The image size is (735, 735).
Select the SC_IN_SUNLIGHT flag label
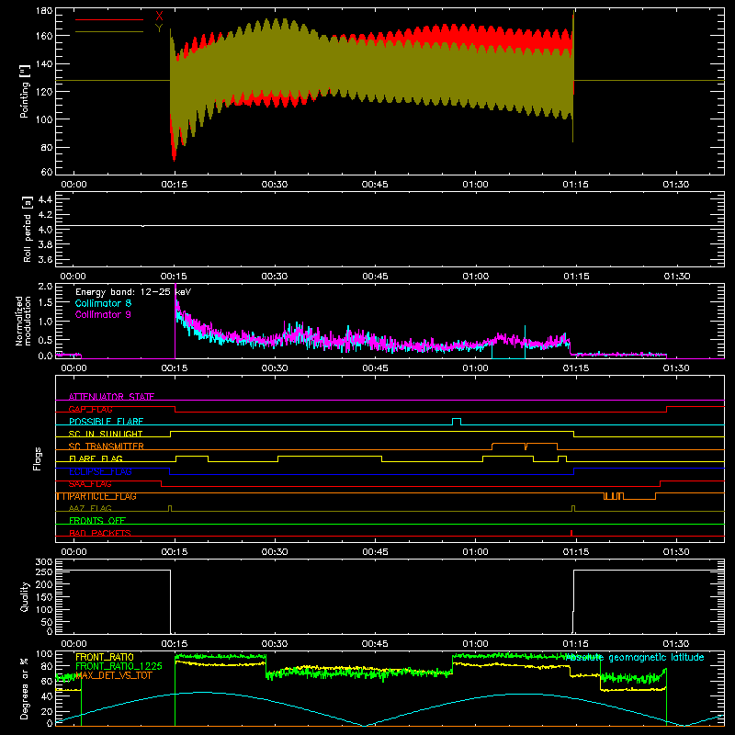pos(106,434)
